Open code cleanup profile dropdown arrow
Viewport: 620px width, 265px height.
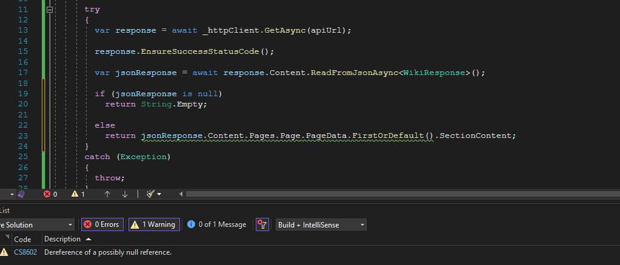[159, 194]
